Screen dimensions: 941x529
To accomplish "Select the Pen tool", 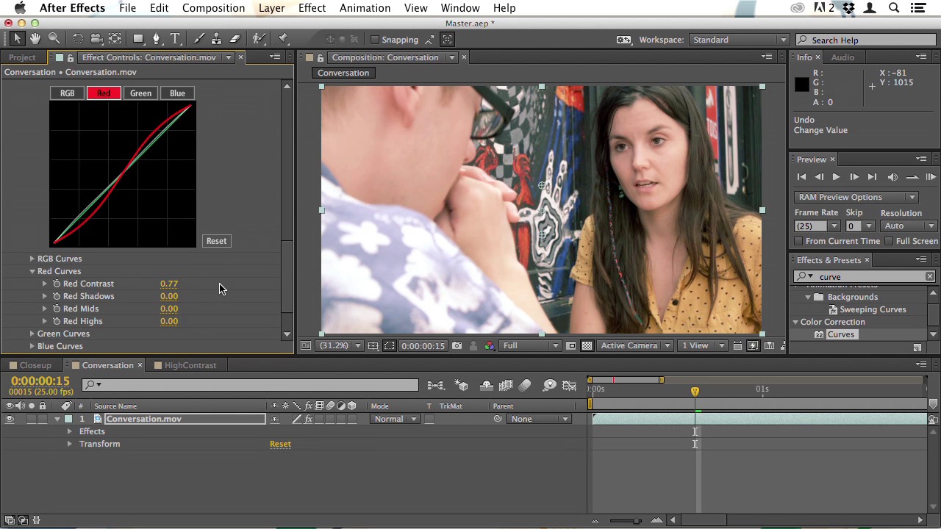I will coord(156,39).
